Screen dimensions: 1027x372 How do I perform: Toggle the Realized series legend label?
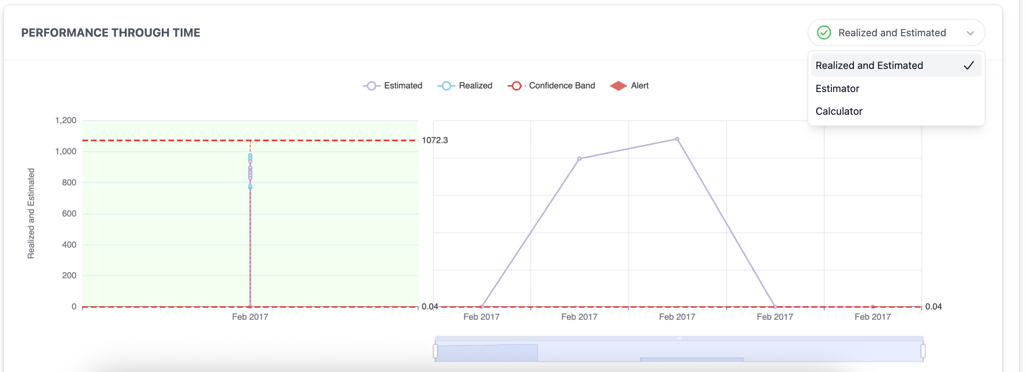coord(476,86)
